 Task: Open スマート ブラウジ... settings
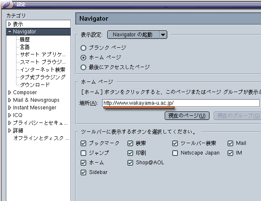[43, 62]
